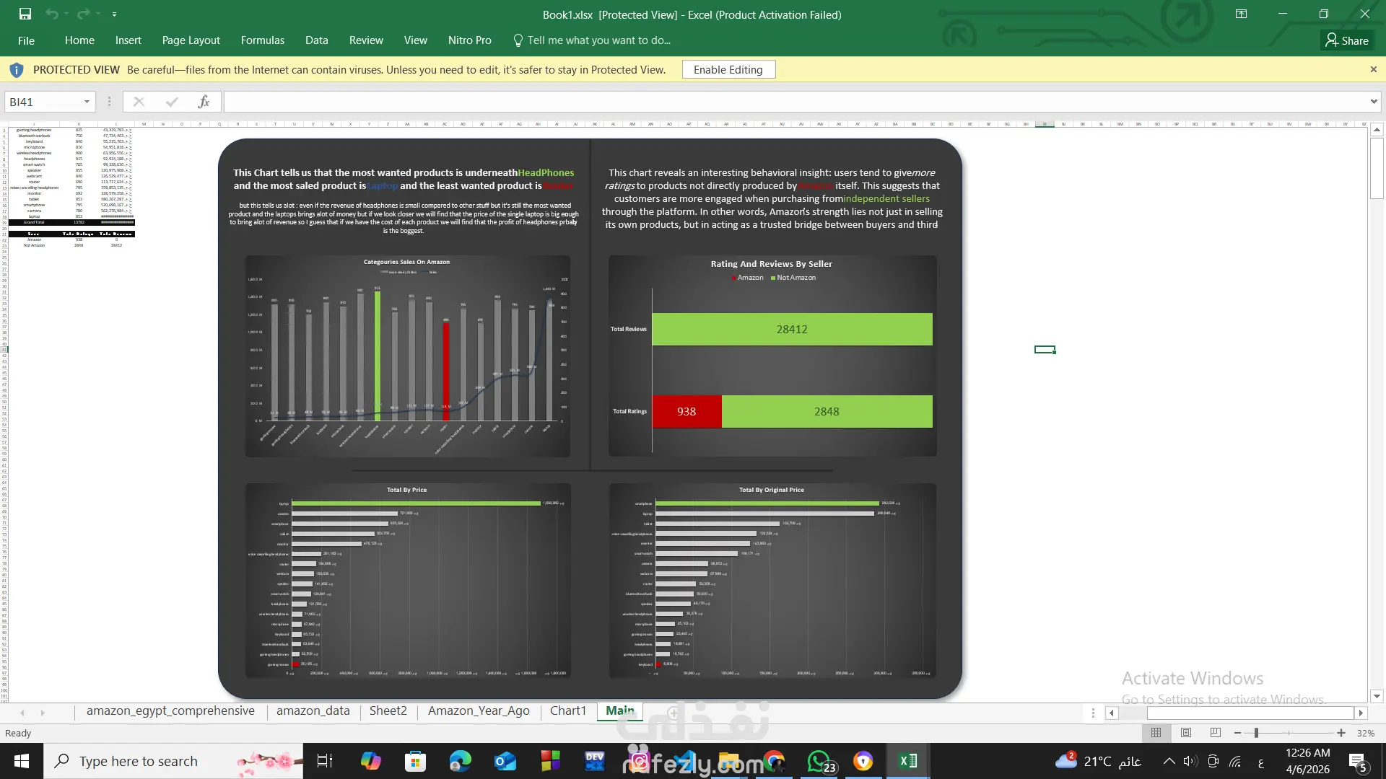This screenshot has width=1386, height=779.
Task: Open the Amazon_Year_Ago sheet tab
Action: click(479, 711)
